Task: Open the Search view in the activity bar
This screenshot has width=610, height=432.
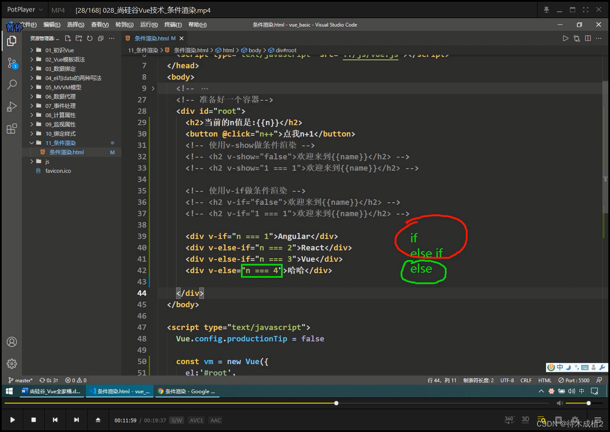Action: pos(12,85)
